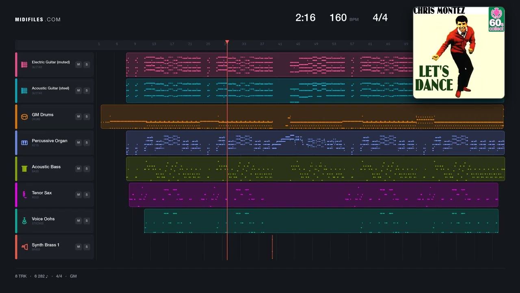Jump to measure 25 on the ruler

(208, 44)
